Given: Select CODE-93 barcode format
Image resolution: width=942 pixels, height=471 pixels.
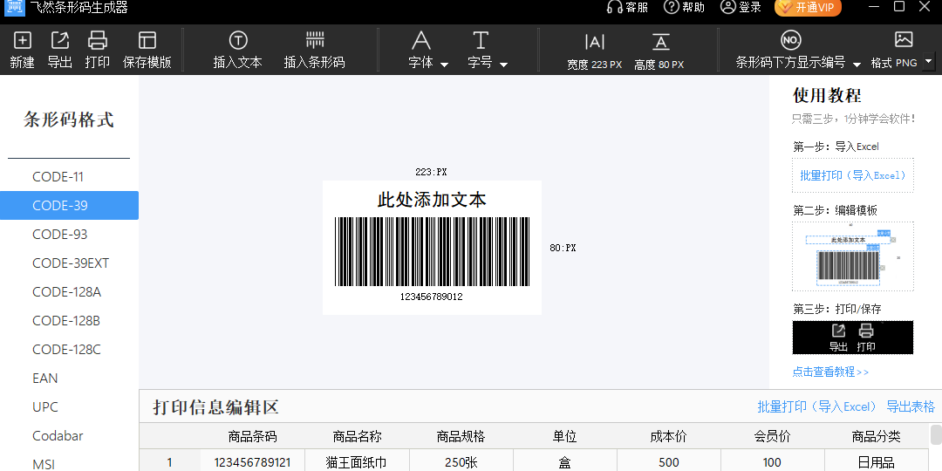Looking at the screenshot, I should (x=69, y=235).
